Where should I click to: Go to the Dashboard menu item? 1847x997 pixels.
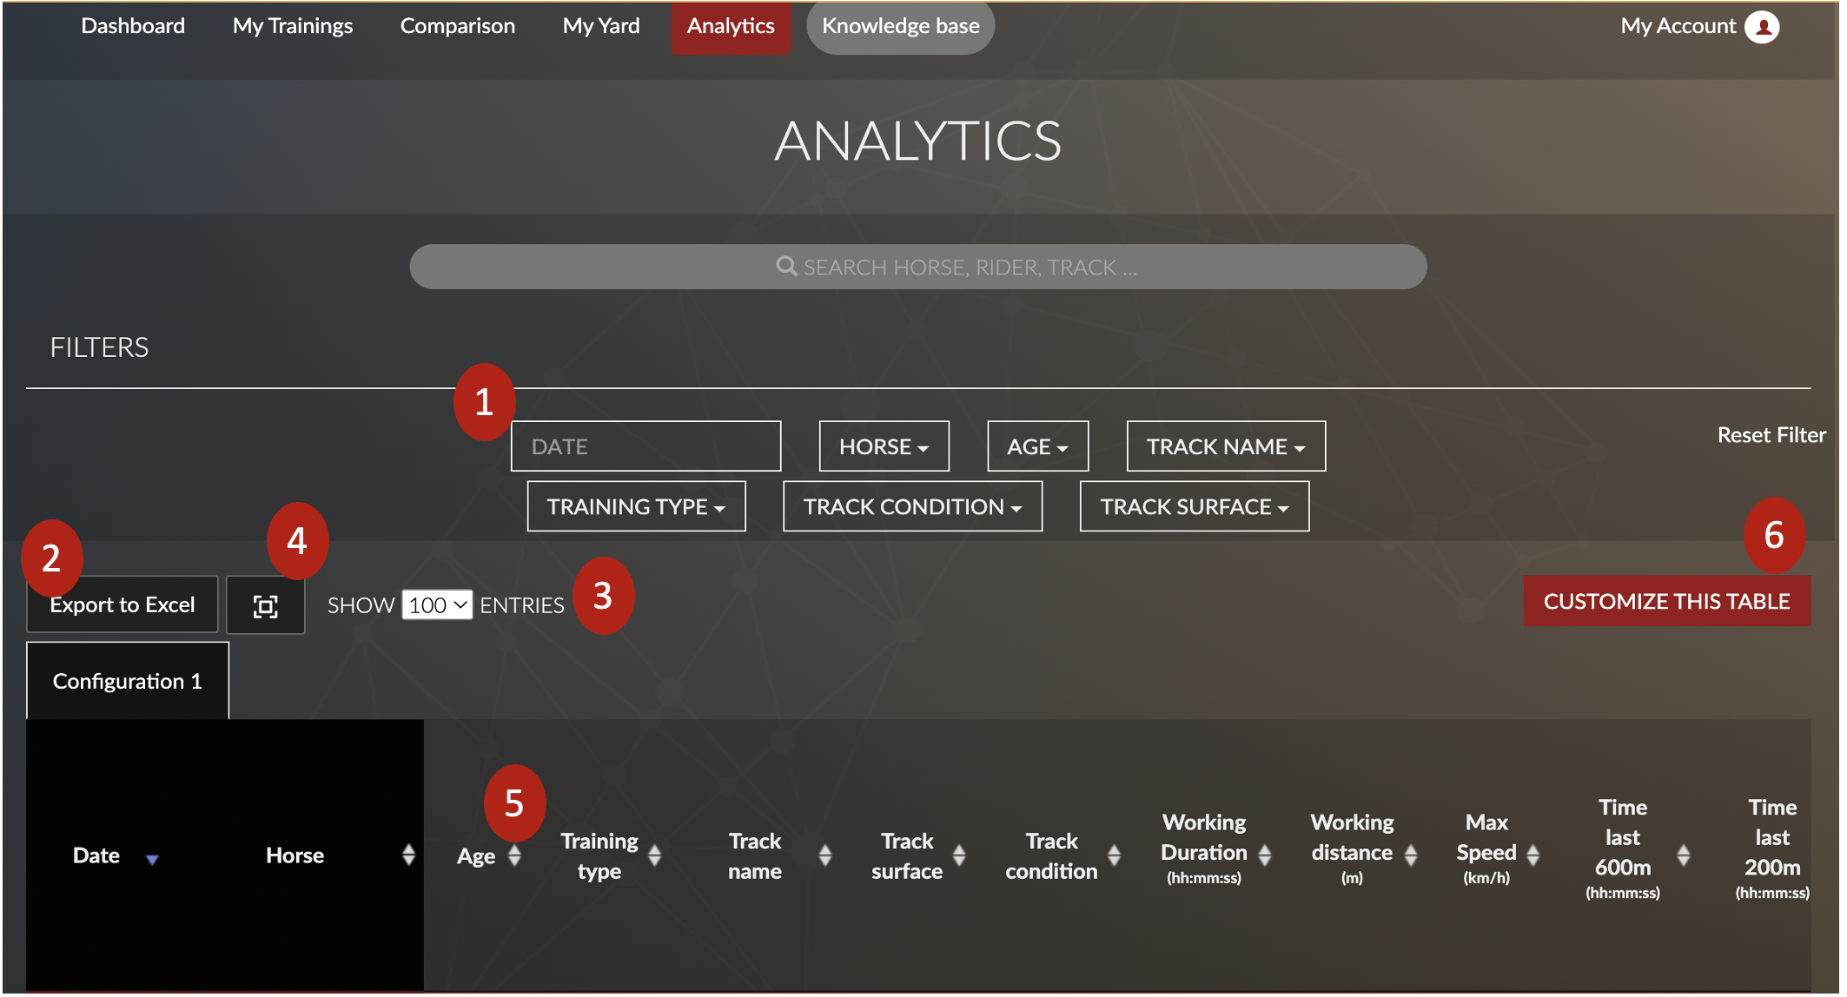[133, 26]
